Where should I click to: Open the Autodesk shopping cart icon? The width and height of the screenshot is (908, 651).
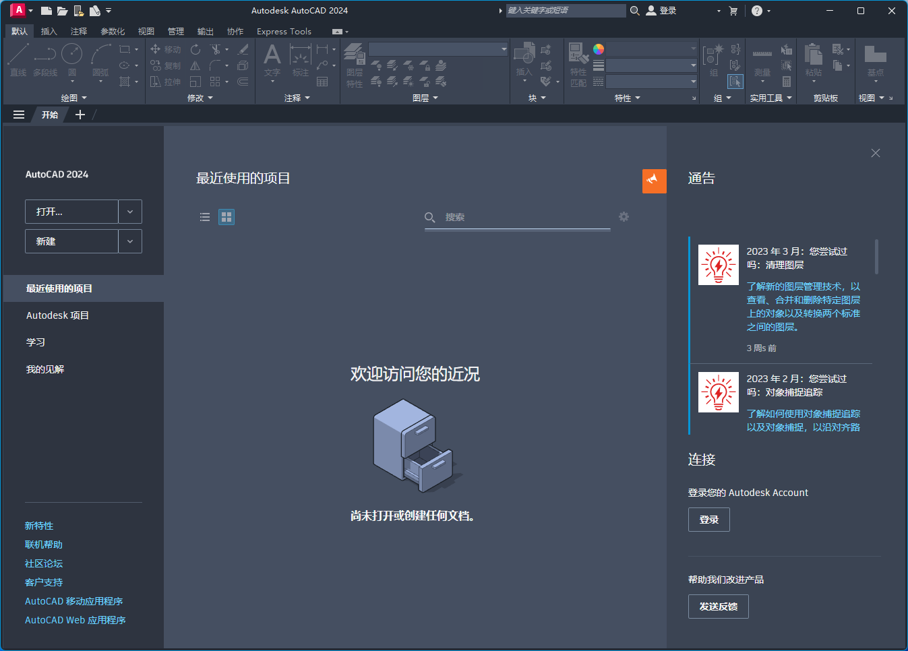coord(733,11)
